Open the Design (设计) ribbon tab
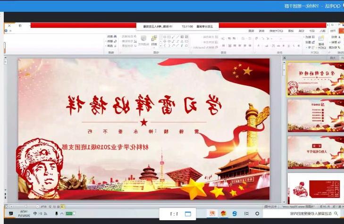The width and height of the screenshot is (344, 224). coord(312,31)
